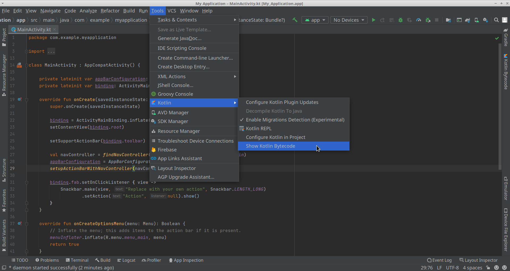Choose Groovy Console from Tools menu
The width and height of the screenshot is (510, 271).
[x=175, y=94]
